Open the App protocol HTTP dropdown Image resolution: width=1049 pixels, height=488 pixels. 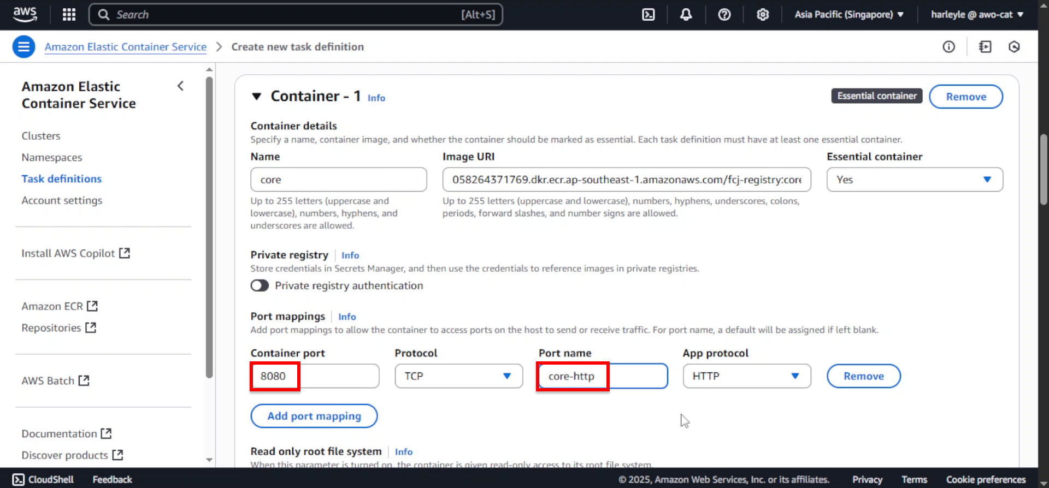[746, 376]
